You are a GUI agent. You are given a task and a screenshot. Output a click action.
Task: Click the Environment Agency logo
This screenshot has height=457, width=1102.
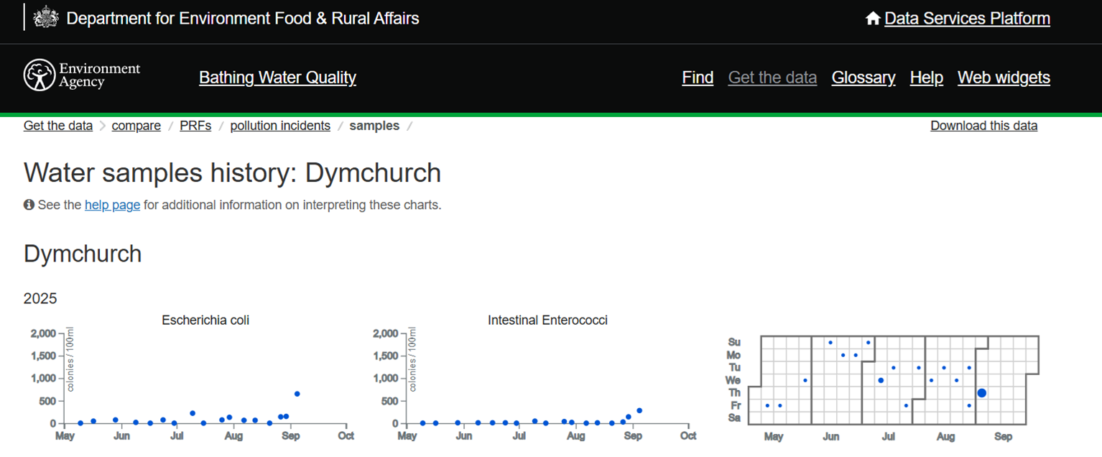tap(82, 75)
